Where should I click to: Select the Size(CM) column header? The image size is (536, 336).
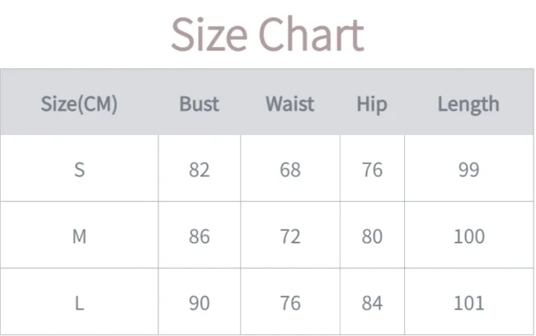(79, 104)
